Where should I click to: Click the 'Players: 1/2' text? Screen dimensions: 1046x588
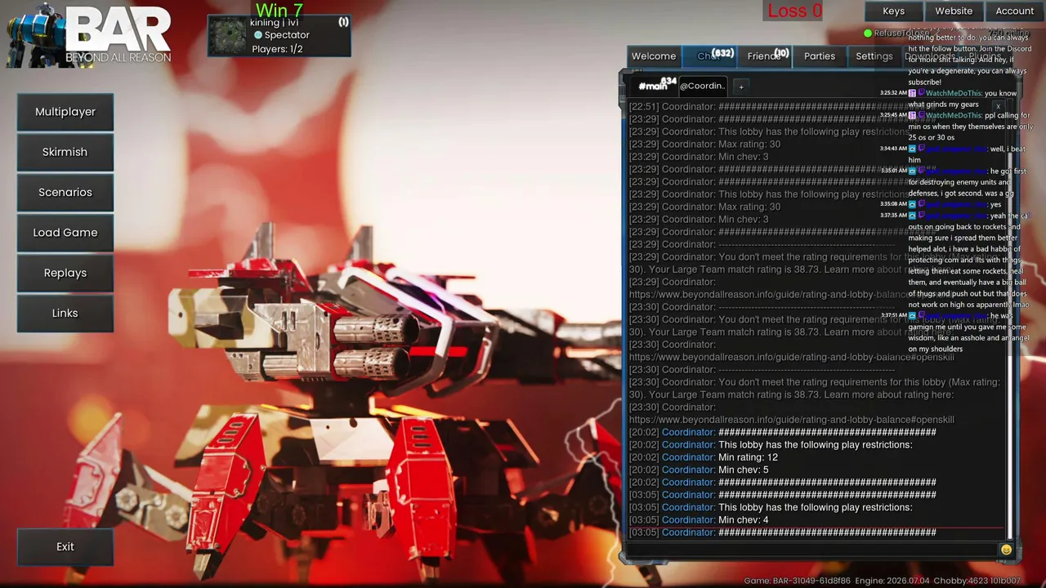tap(278, 49)
